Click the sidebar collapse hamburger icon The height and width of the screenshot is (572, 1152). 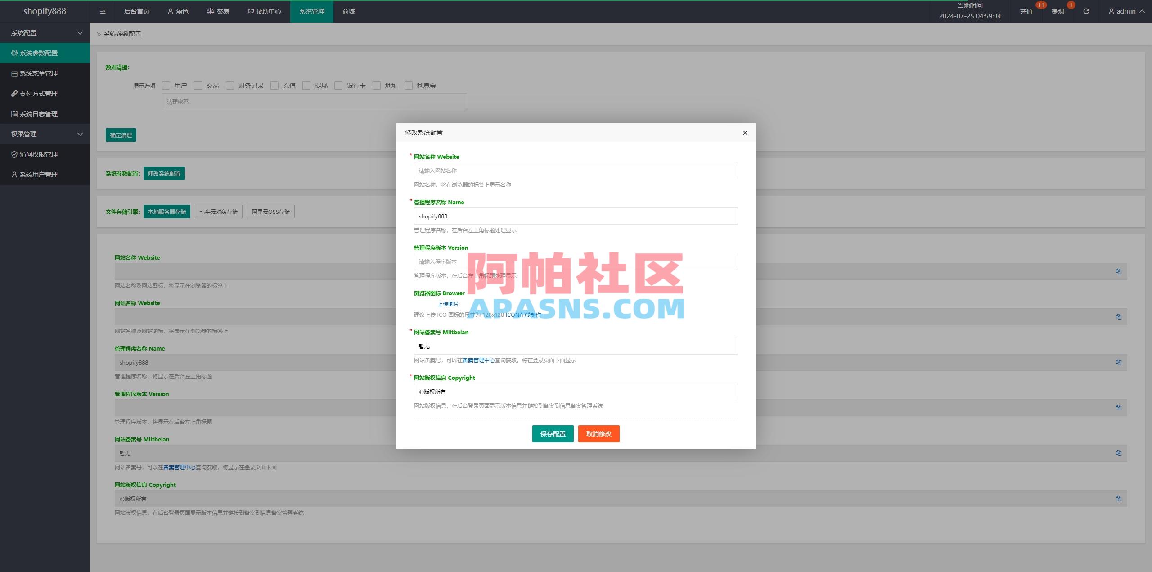point(103,11)
